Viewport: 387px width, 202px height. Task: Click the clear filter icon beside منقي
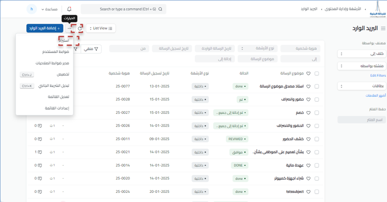[x=76, y=49]
